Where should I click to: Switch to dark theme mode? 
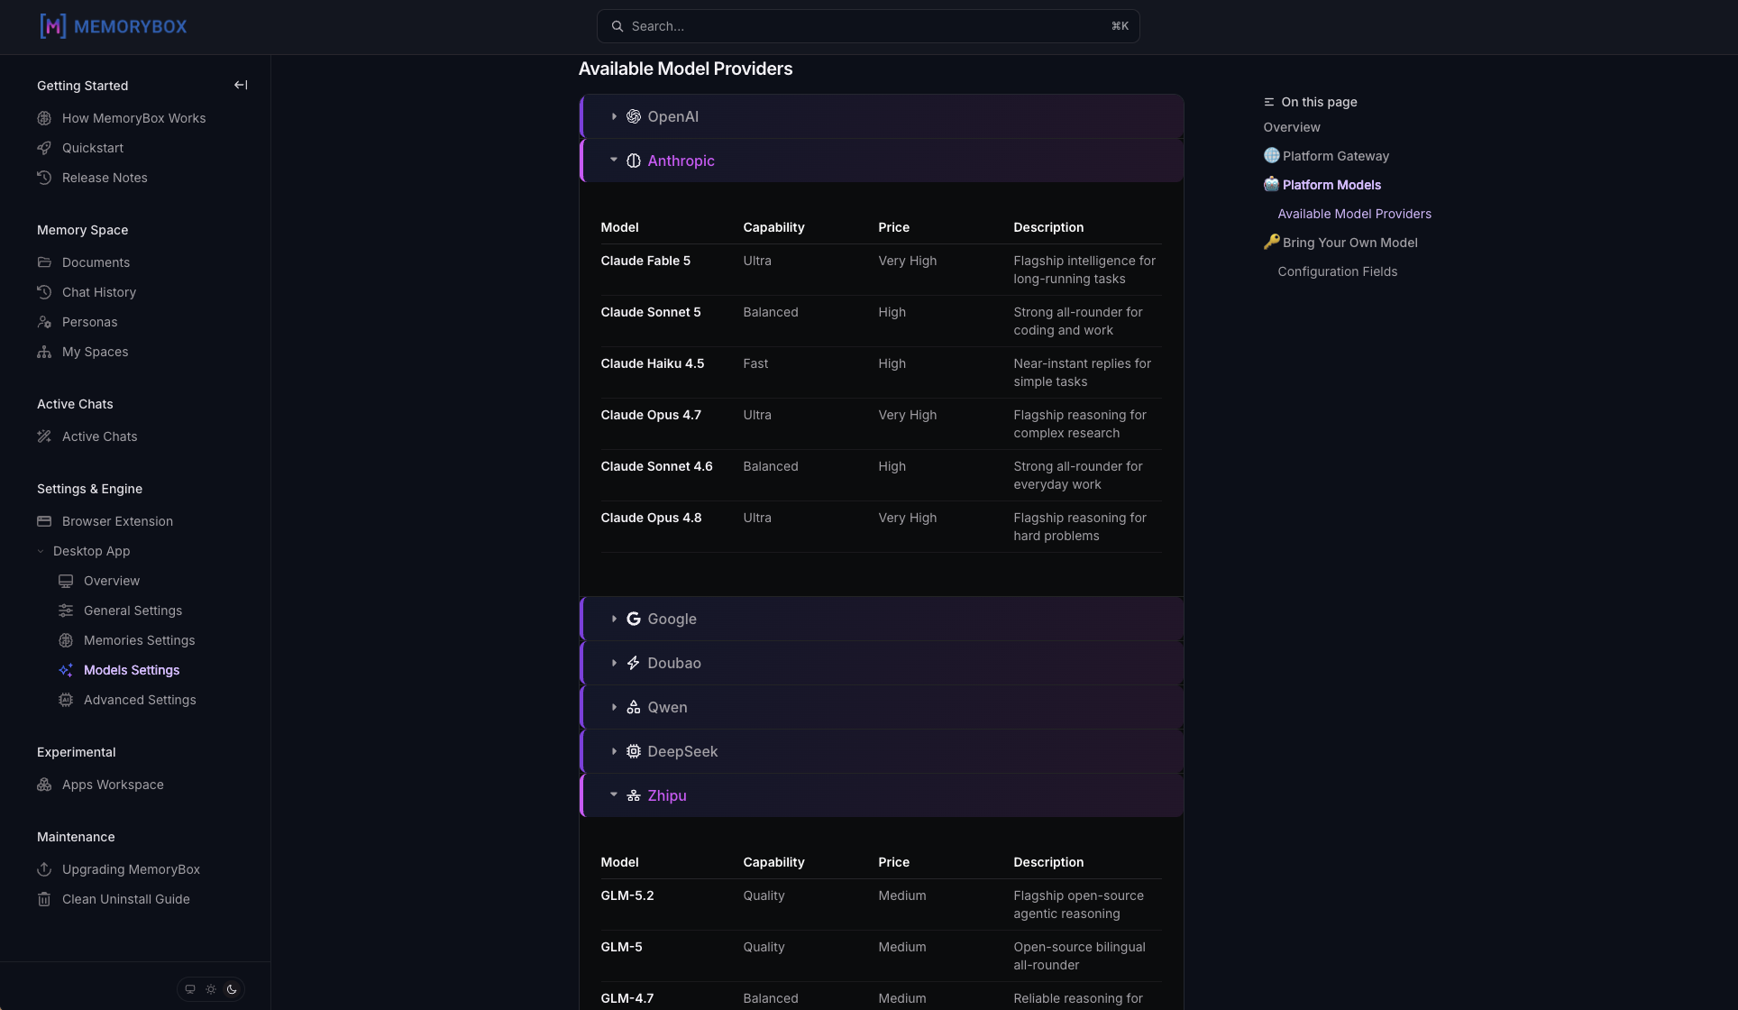232,989
